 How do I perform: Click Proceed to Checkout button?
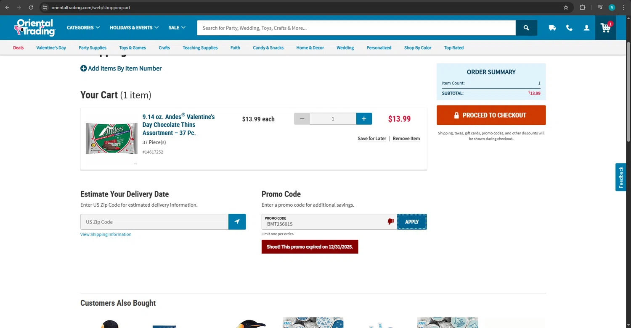(491, 115)
